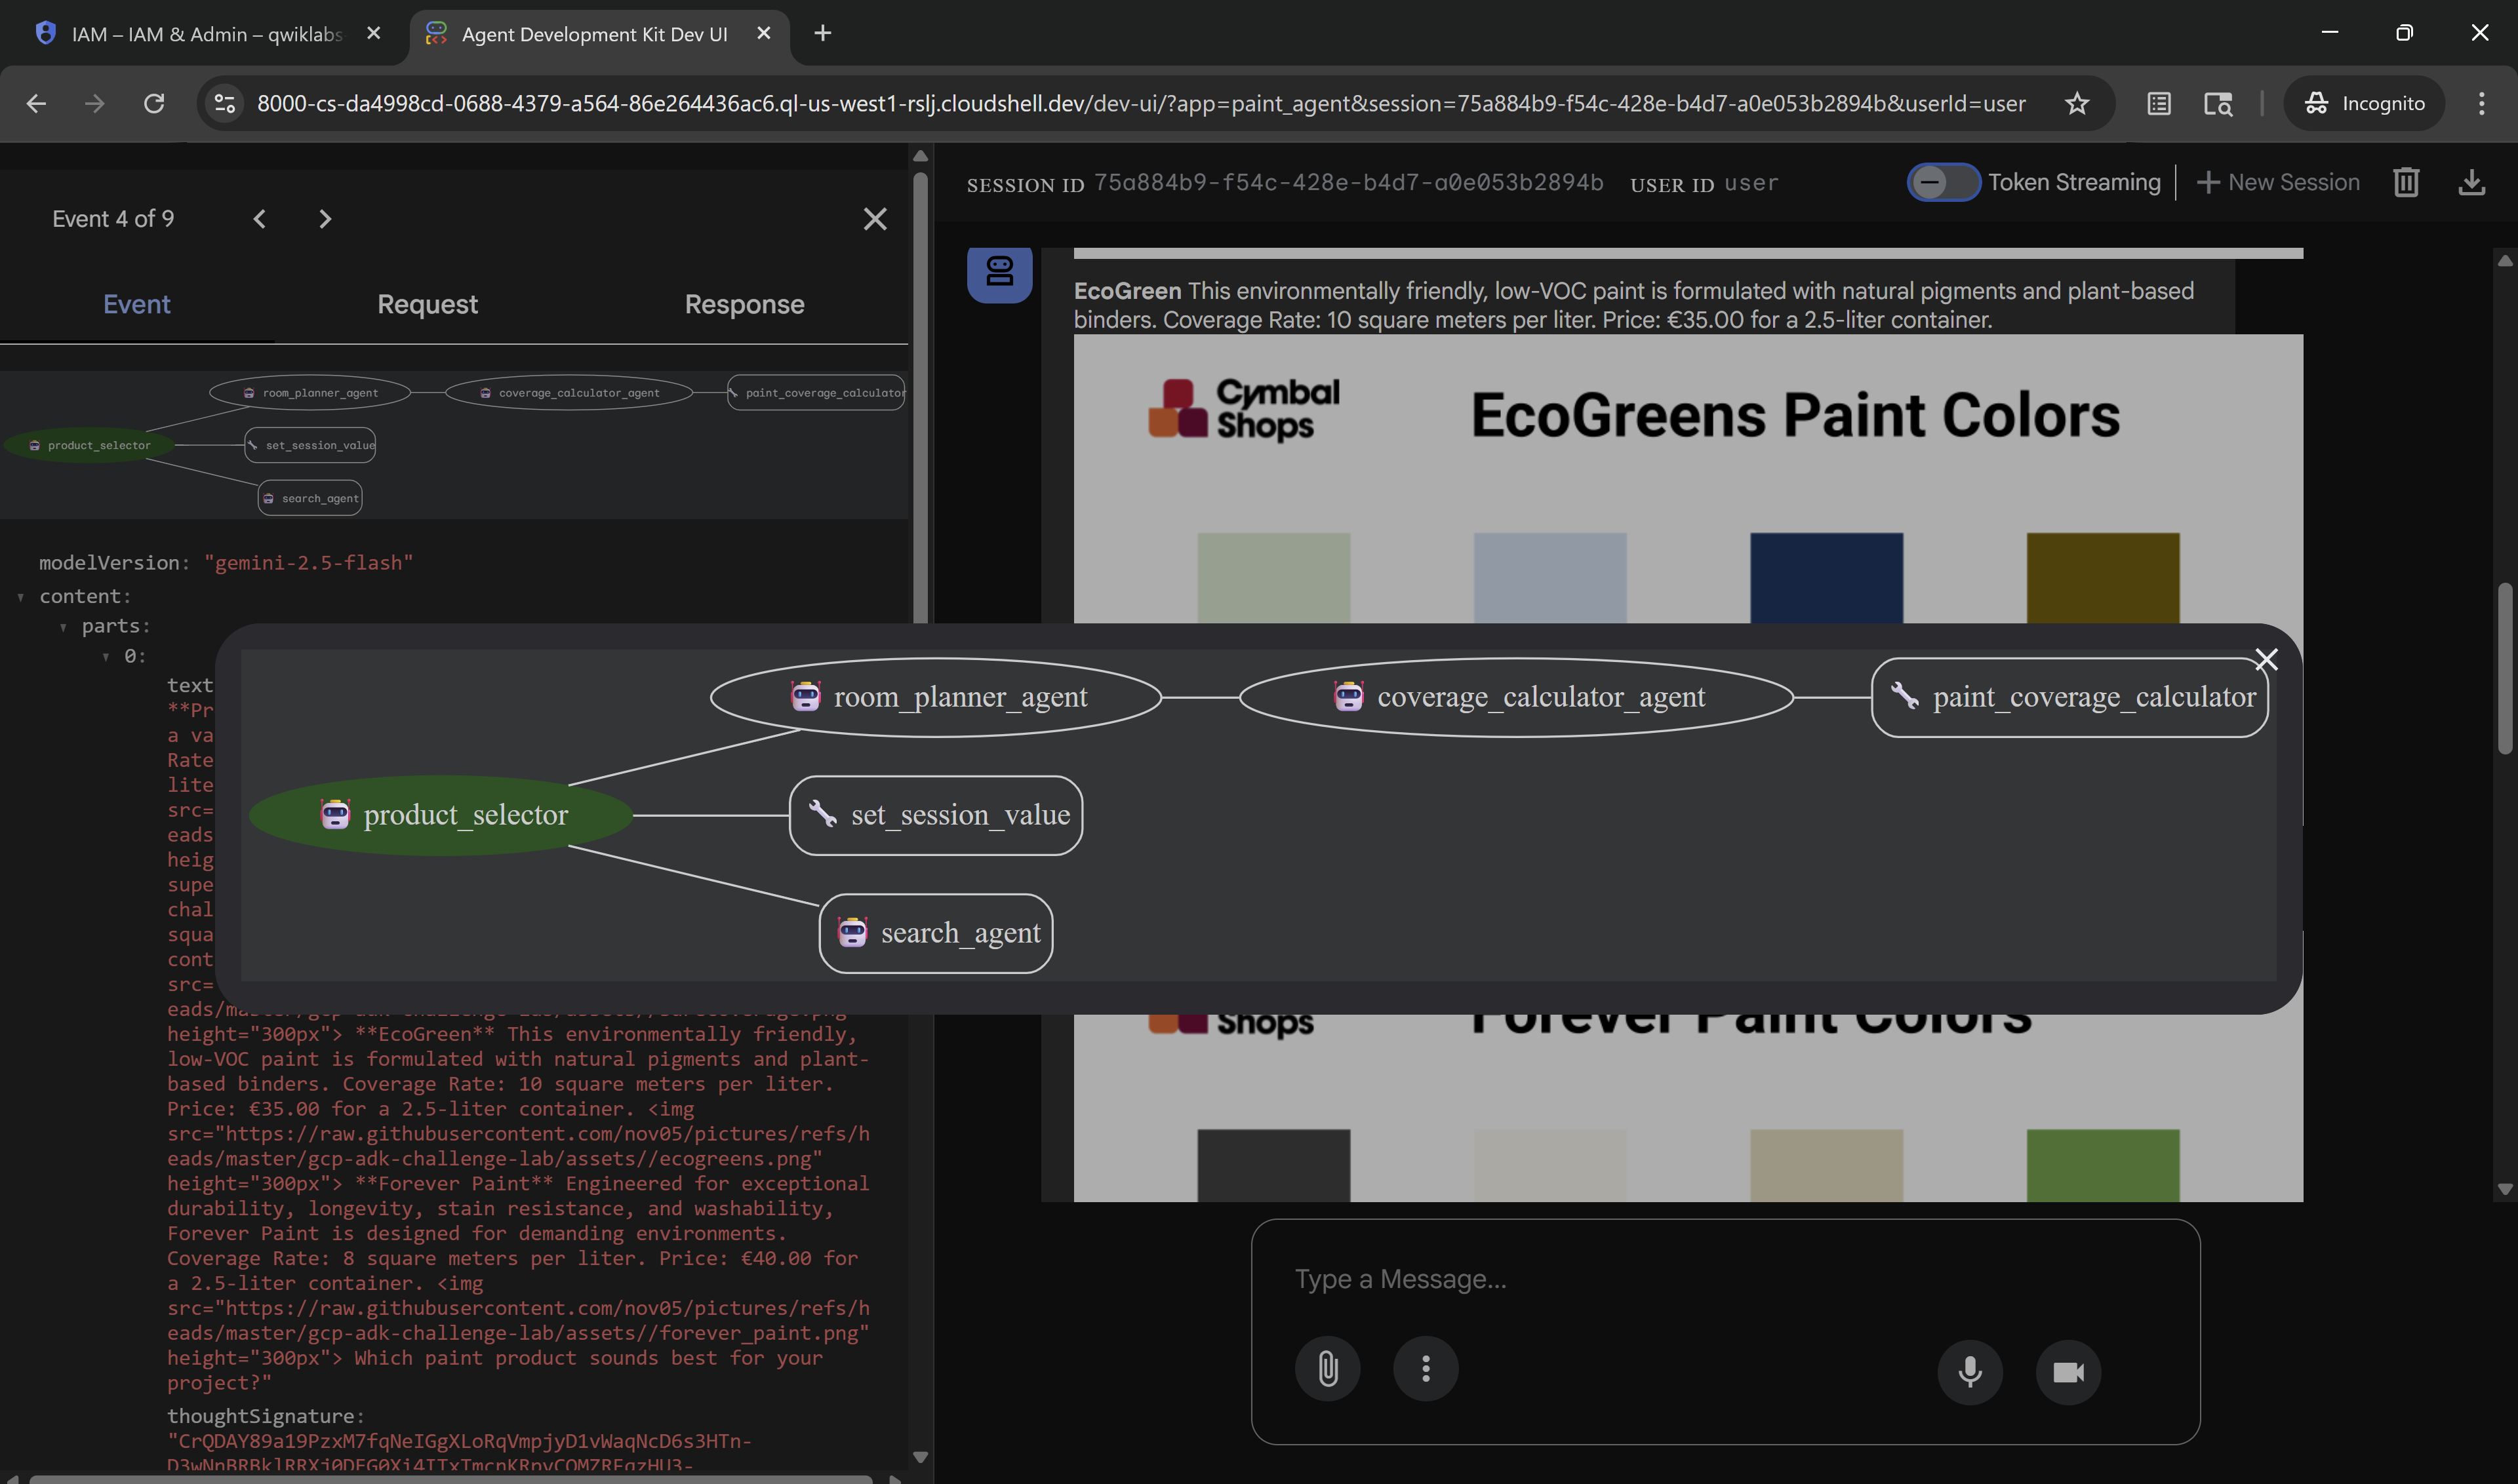This screenshot has width=2518, height=1484.
Task: Open a new browser tab
Action: 822,33
